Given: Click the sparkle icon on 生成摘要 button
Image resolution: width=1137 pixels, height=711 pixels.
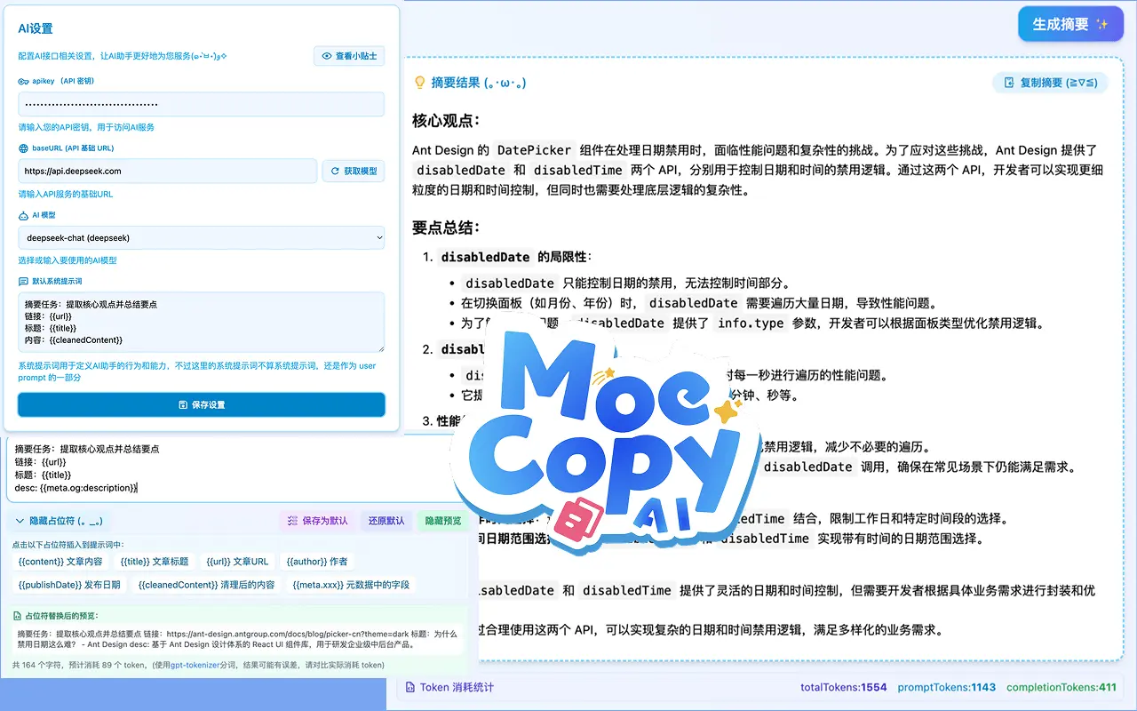Looking at the screenshot, I should point(1101,24).
